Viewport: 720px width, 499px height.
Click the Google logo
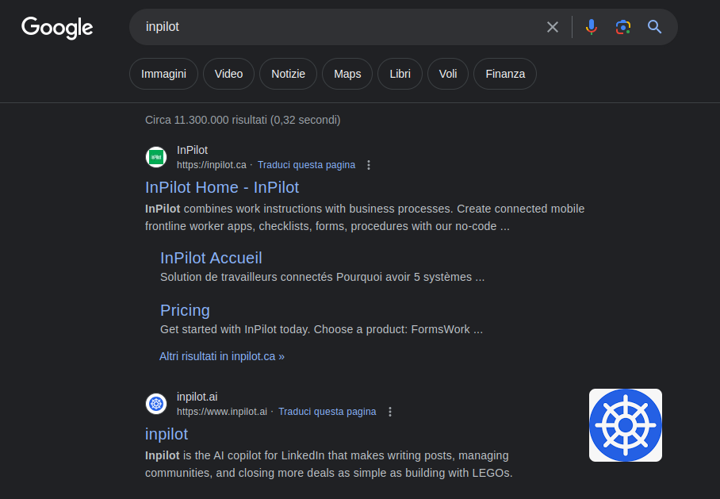pyautogui.click(x=57, y=27)
